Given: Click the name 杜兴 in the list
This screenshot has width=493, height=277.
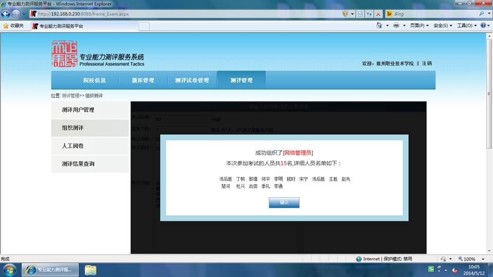Looking at the screenshot, I should 240,186.
